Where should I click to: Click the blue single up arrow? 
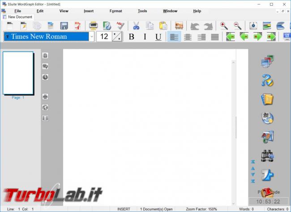click(253, 169)
